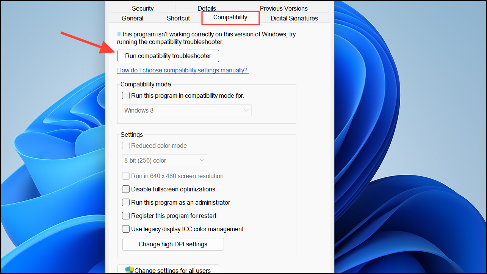Check the Reduced color mode checkbox

126,146
